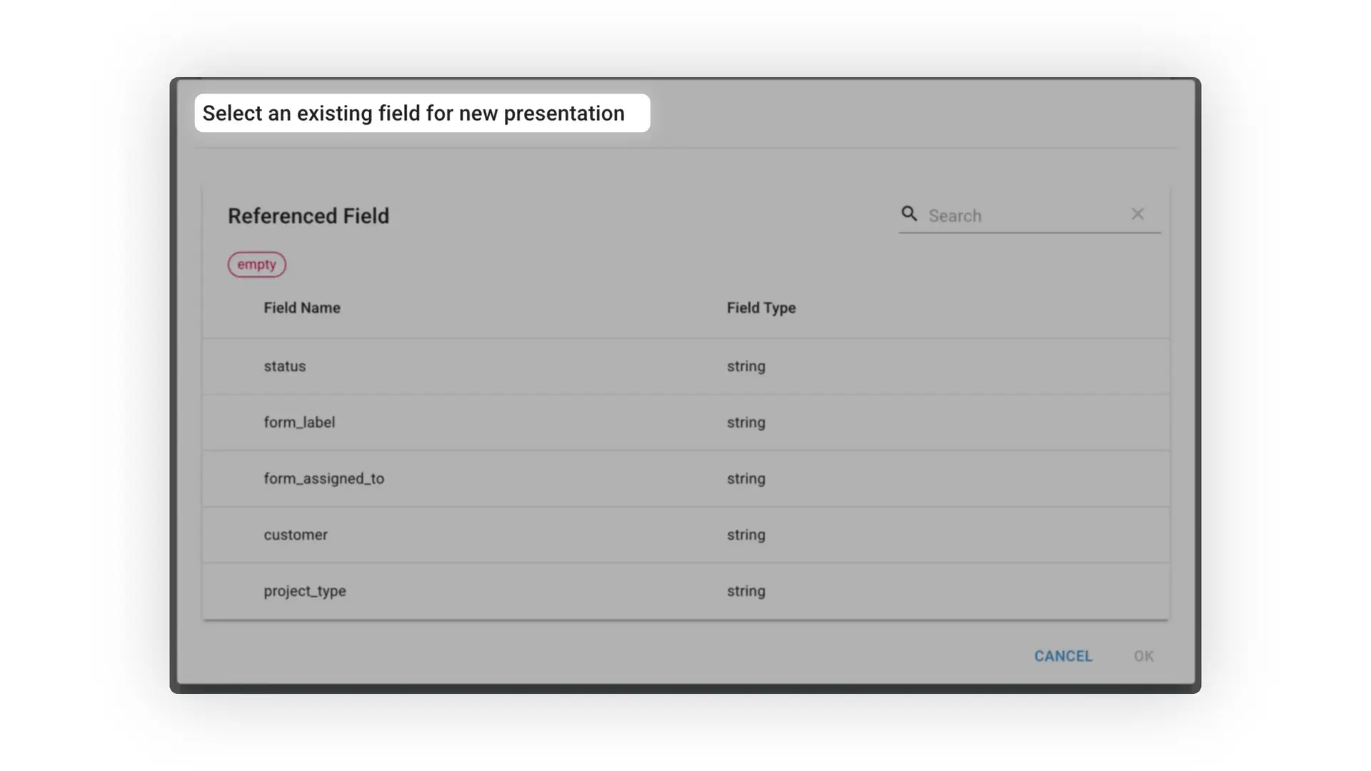
Task: Click the dialog title bar text
Action: [413, 113]
